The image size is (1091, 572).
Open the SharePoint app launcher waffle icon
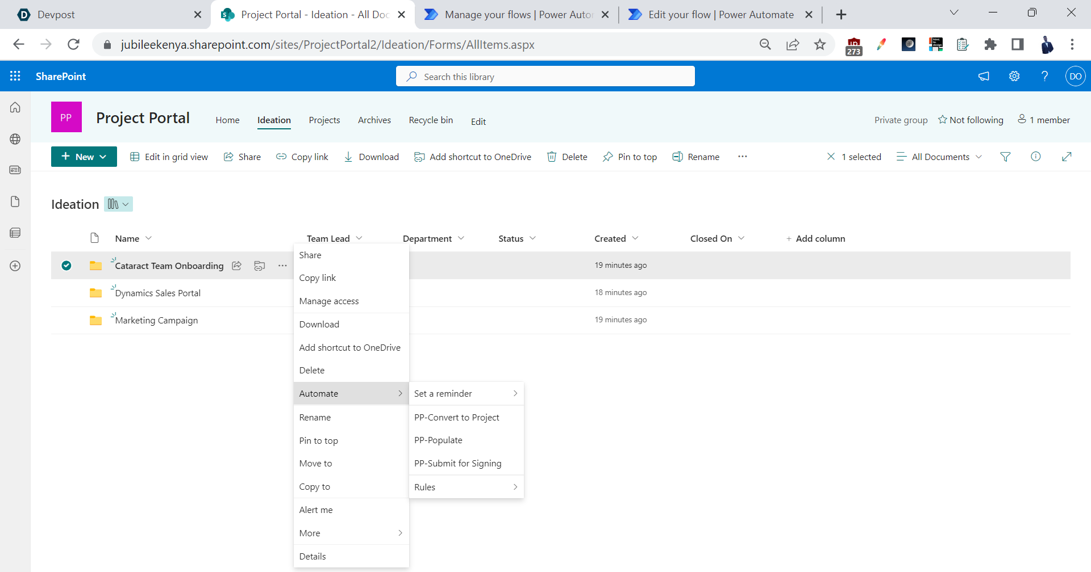click(15, 76)
